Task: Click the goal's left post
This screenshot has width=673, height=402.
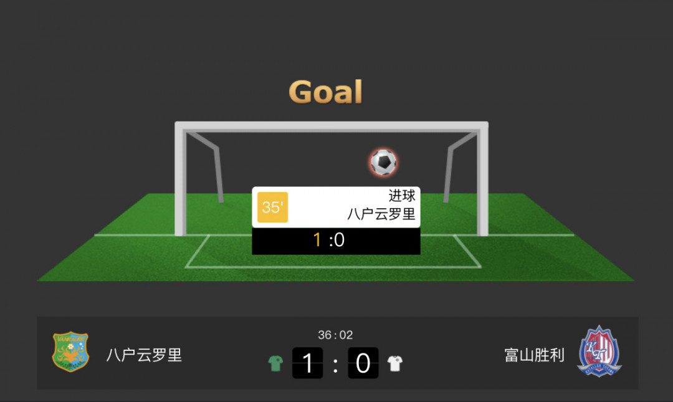Action: [x=180, y=179]
